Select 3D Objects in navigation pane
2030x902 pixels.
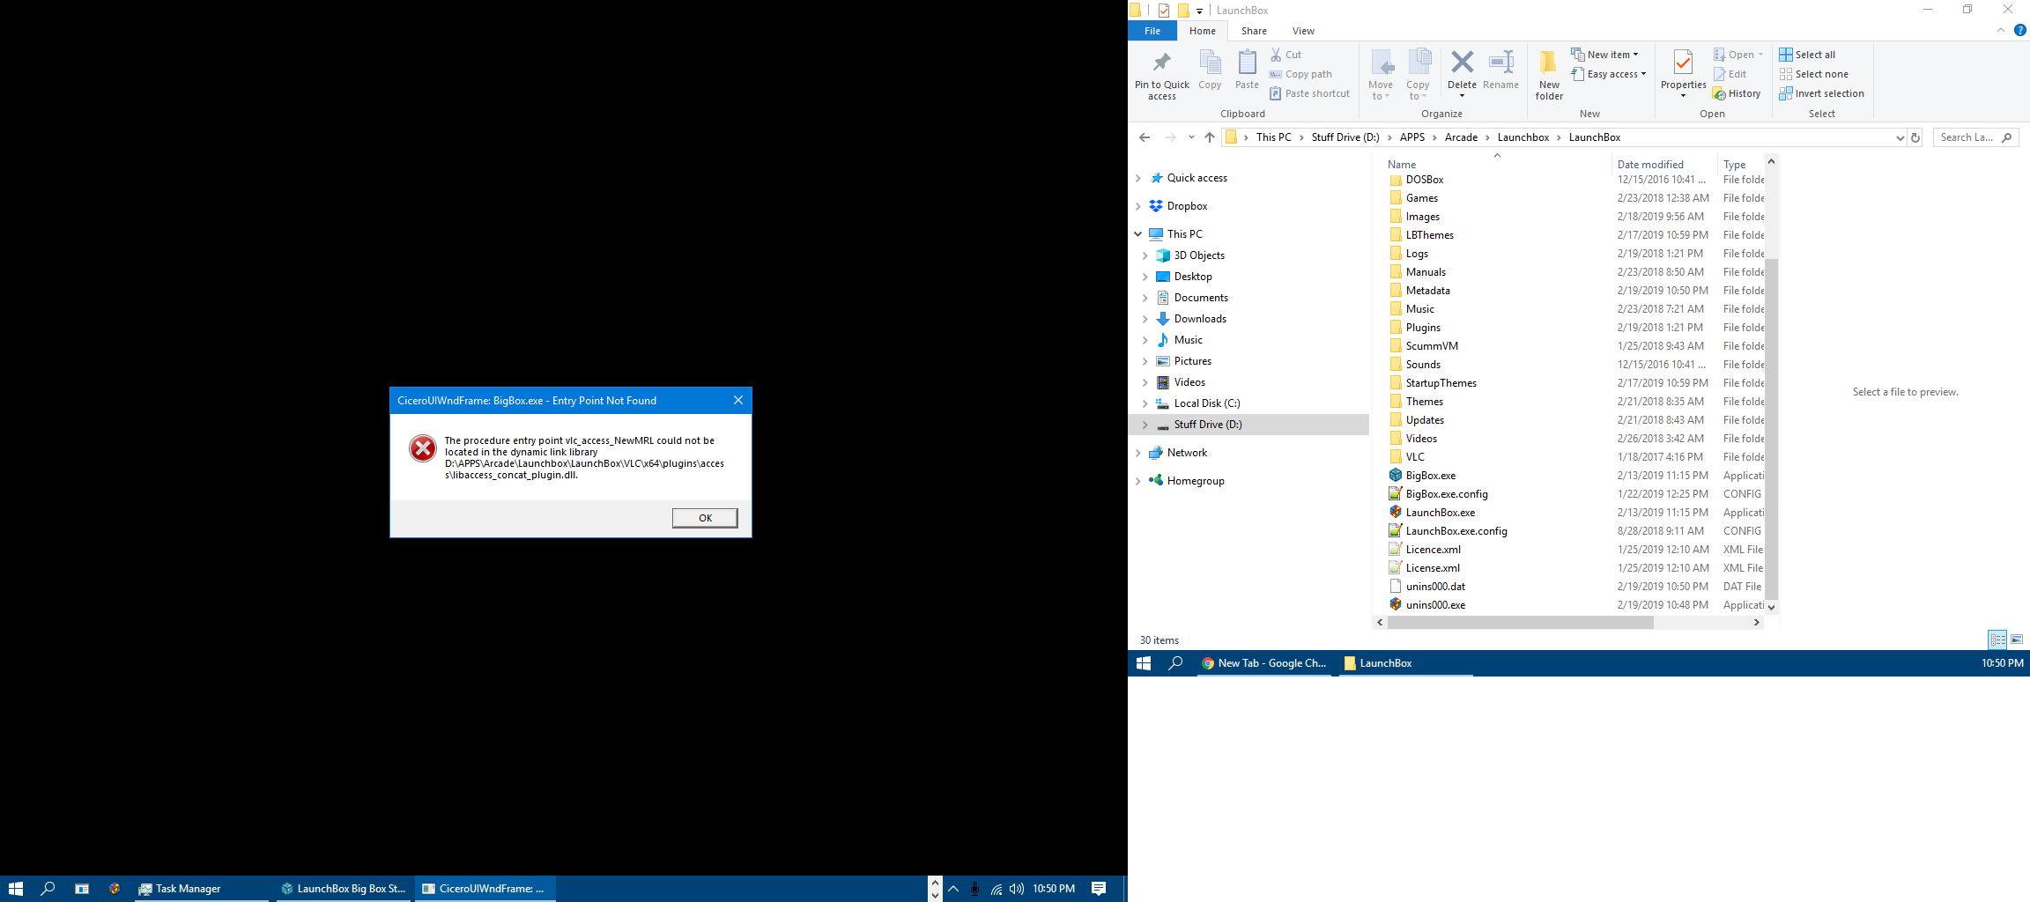(x=1198, y=255)
